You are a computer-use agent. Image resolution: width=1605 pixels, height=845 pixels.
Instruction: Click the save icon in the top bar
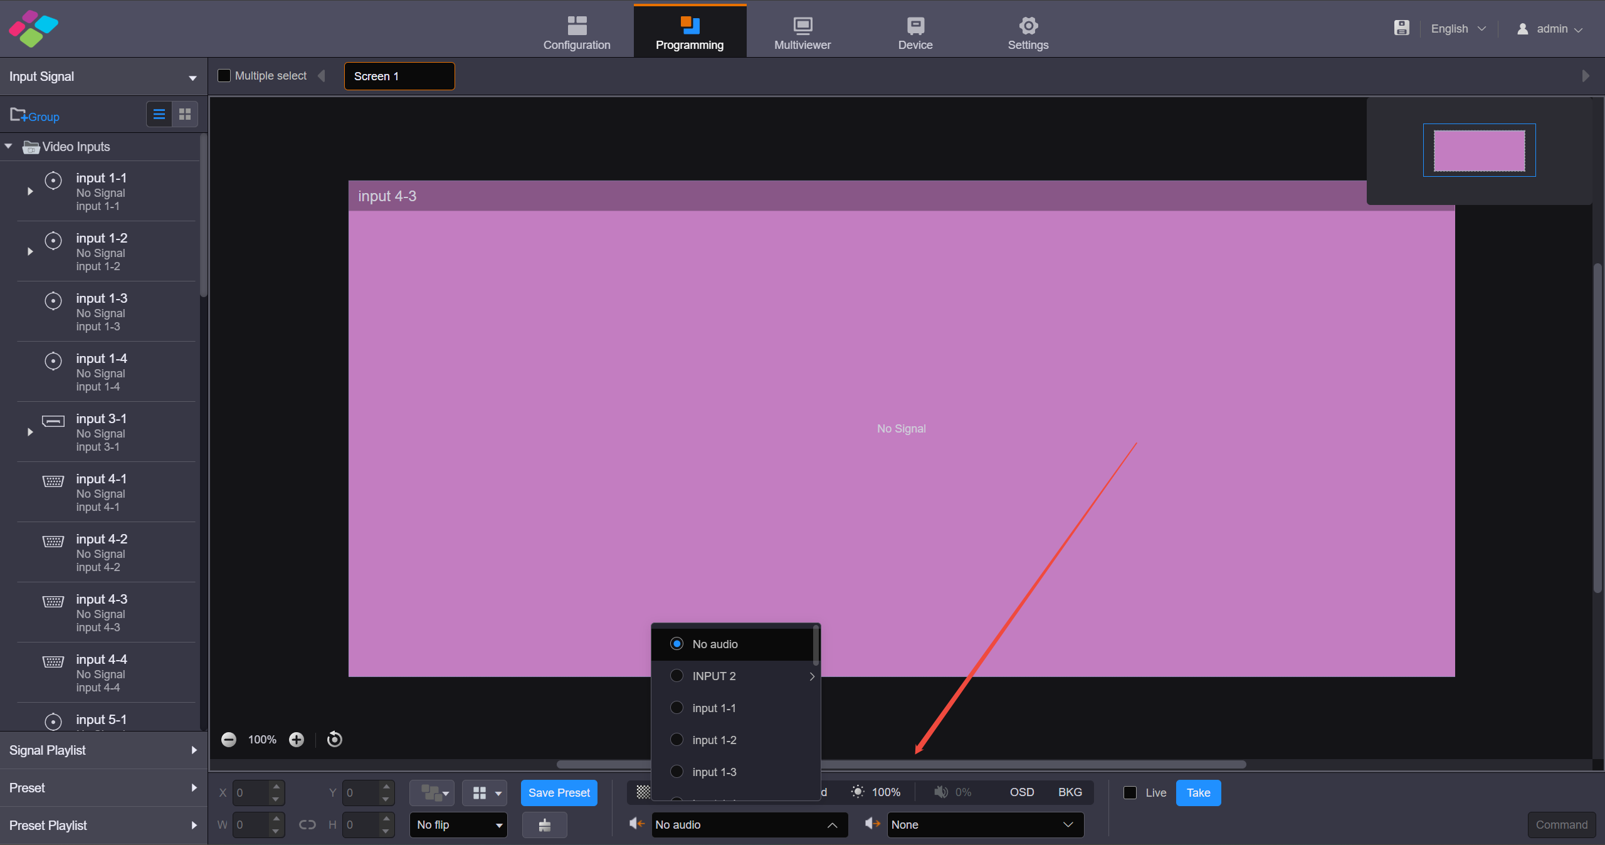[x=1401, y=28]
